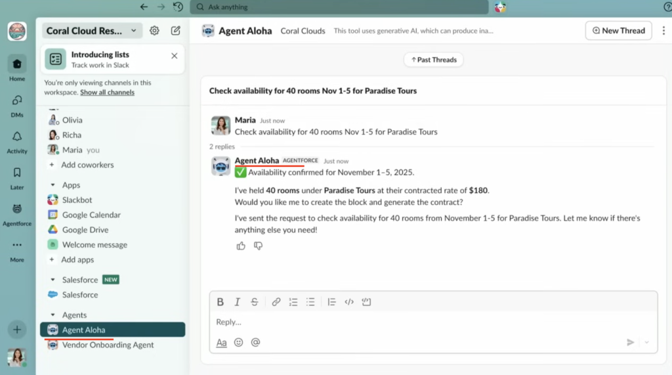Click the Agent Aloha header avatar

(x=208, y=30)
